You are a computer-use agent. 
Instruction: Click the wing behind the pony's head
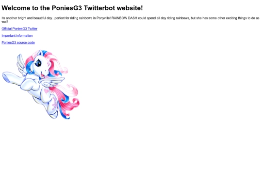click(x=21, y=64)
